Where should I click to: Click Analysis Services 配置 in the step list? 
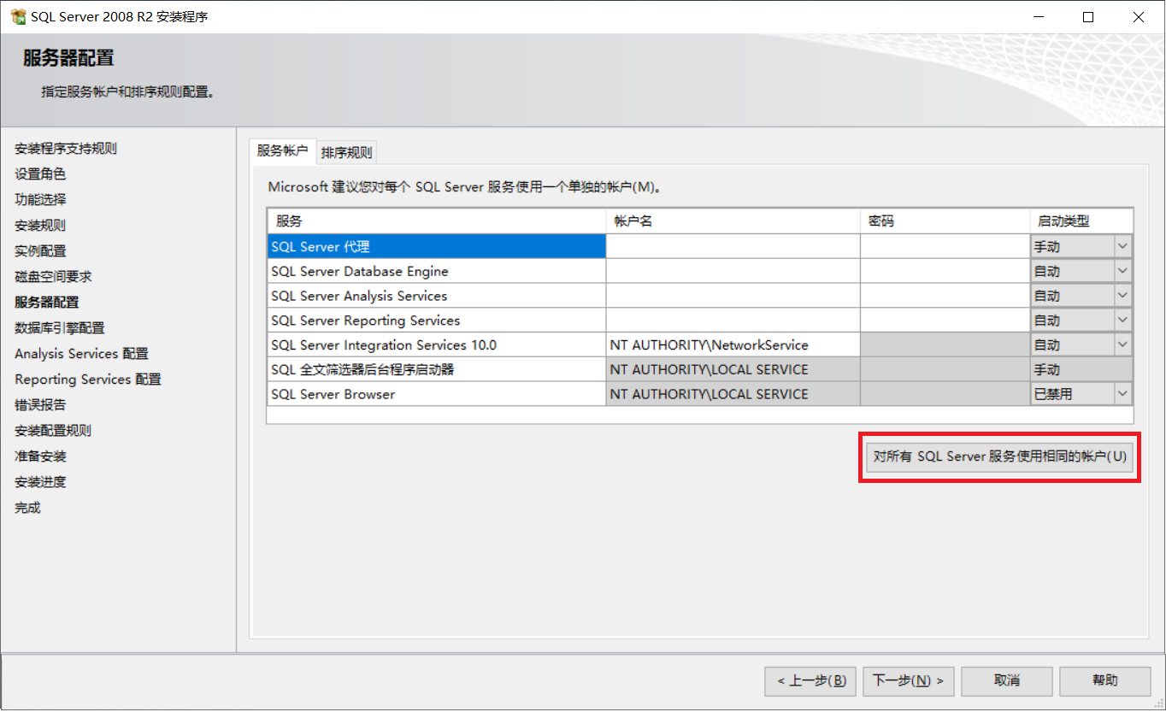point(81,354)
